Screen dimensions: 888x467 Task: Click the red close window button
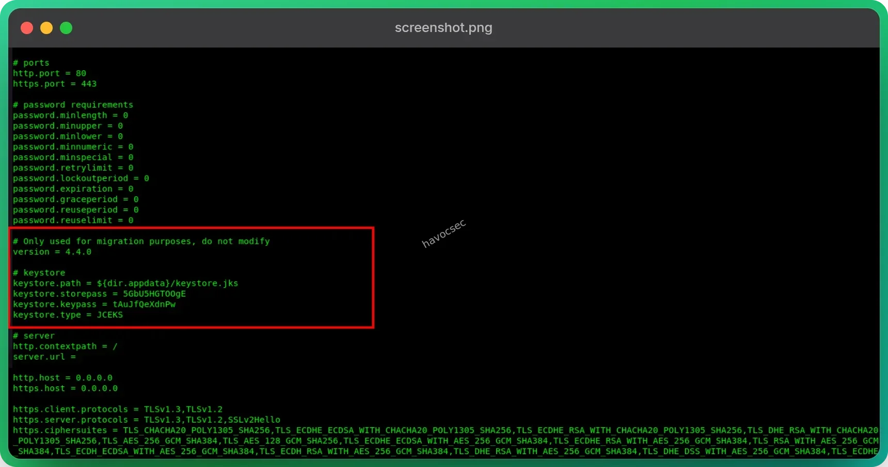(27, 28)
